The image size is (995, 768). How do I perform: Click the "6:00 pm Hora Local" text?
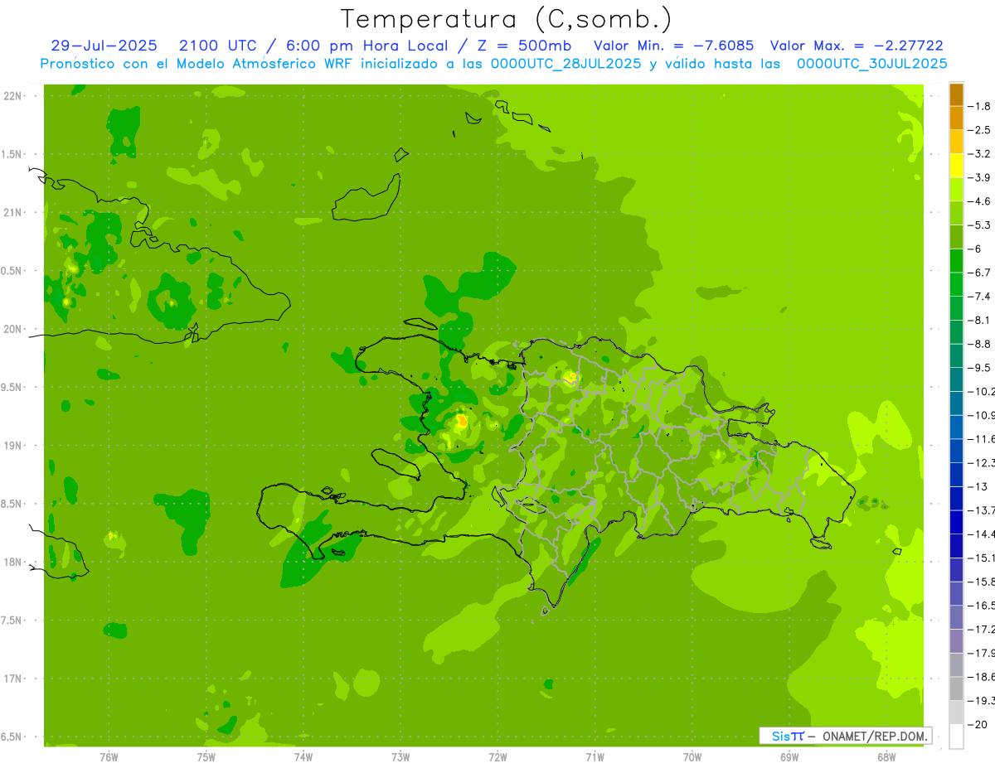click(x=368, y=46)
